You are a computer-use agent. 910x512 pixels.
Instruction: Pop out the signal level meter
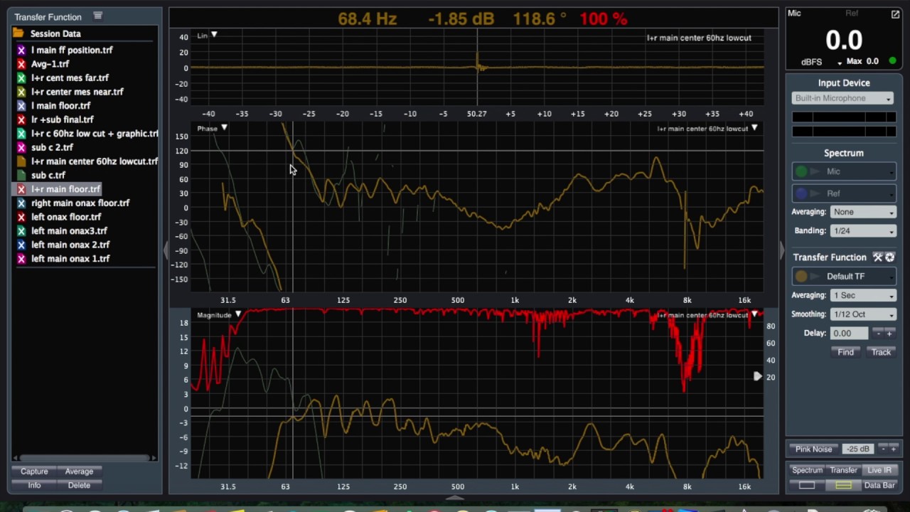[x=895, y=14]
